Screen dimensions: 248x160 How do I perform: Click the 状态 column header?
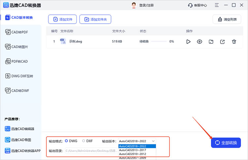pyautogui.click(x=143, y=31)
